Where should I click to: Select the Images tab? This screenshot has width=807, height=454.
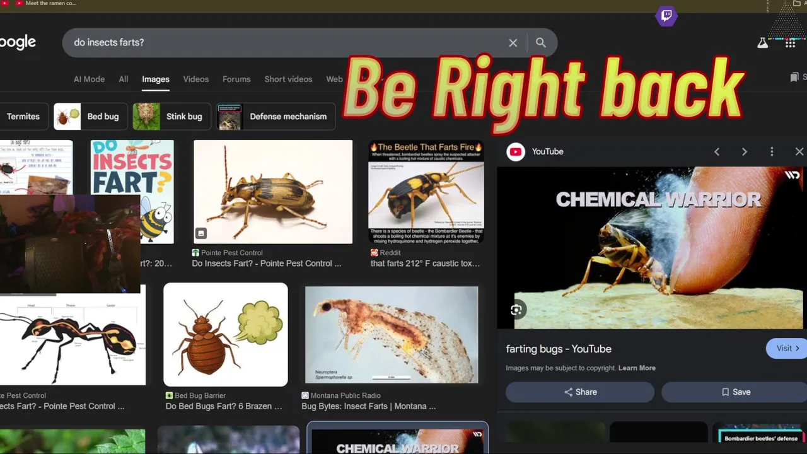click(x=156, y=79)
